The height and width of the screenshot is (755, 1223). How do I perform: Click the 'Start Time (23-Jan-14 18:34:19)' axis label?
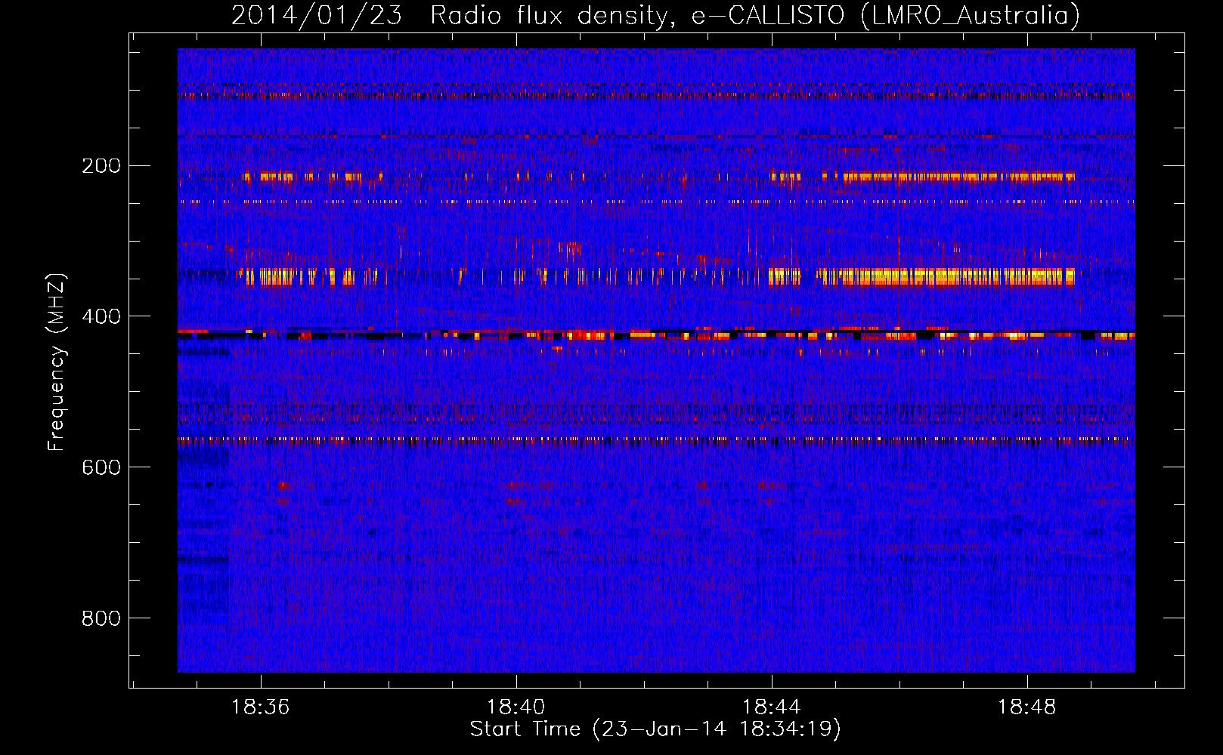coord(655,729)
